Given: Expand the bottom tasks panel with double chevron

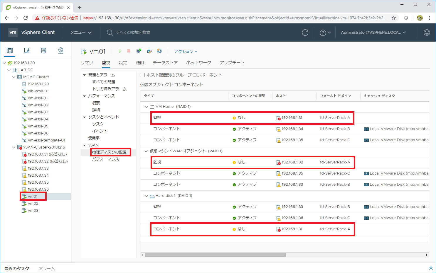Looking at the screenshot, I should click(x=431, y=268).
